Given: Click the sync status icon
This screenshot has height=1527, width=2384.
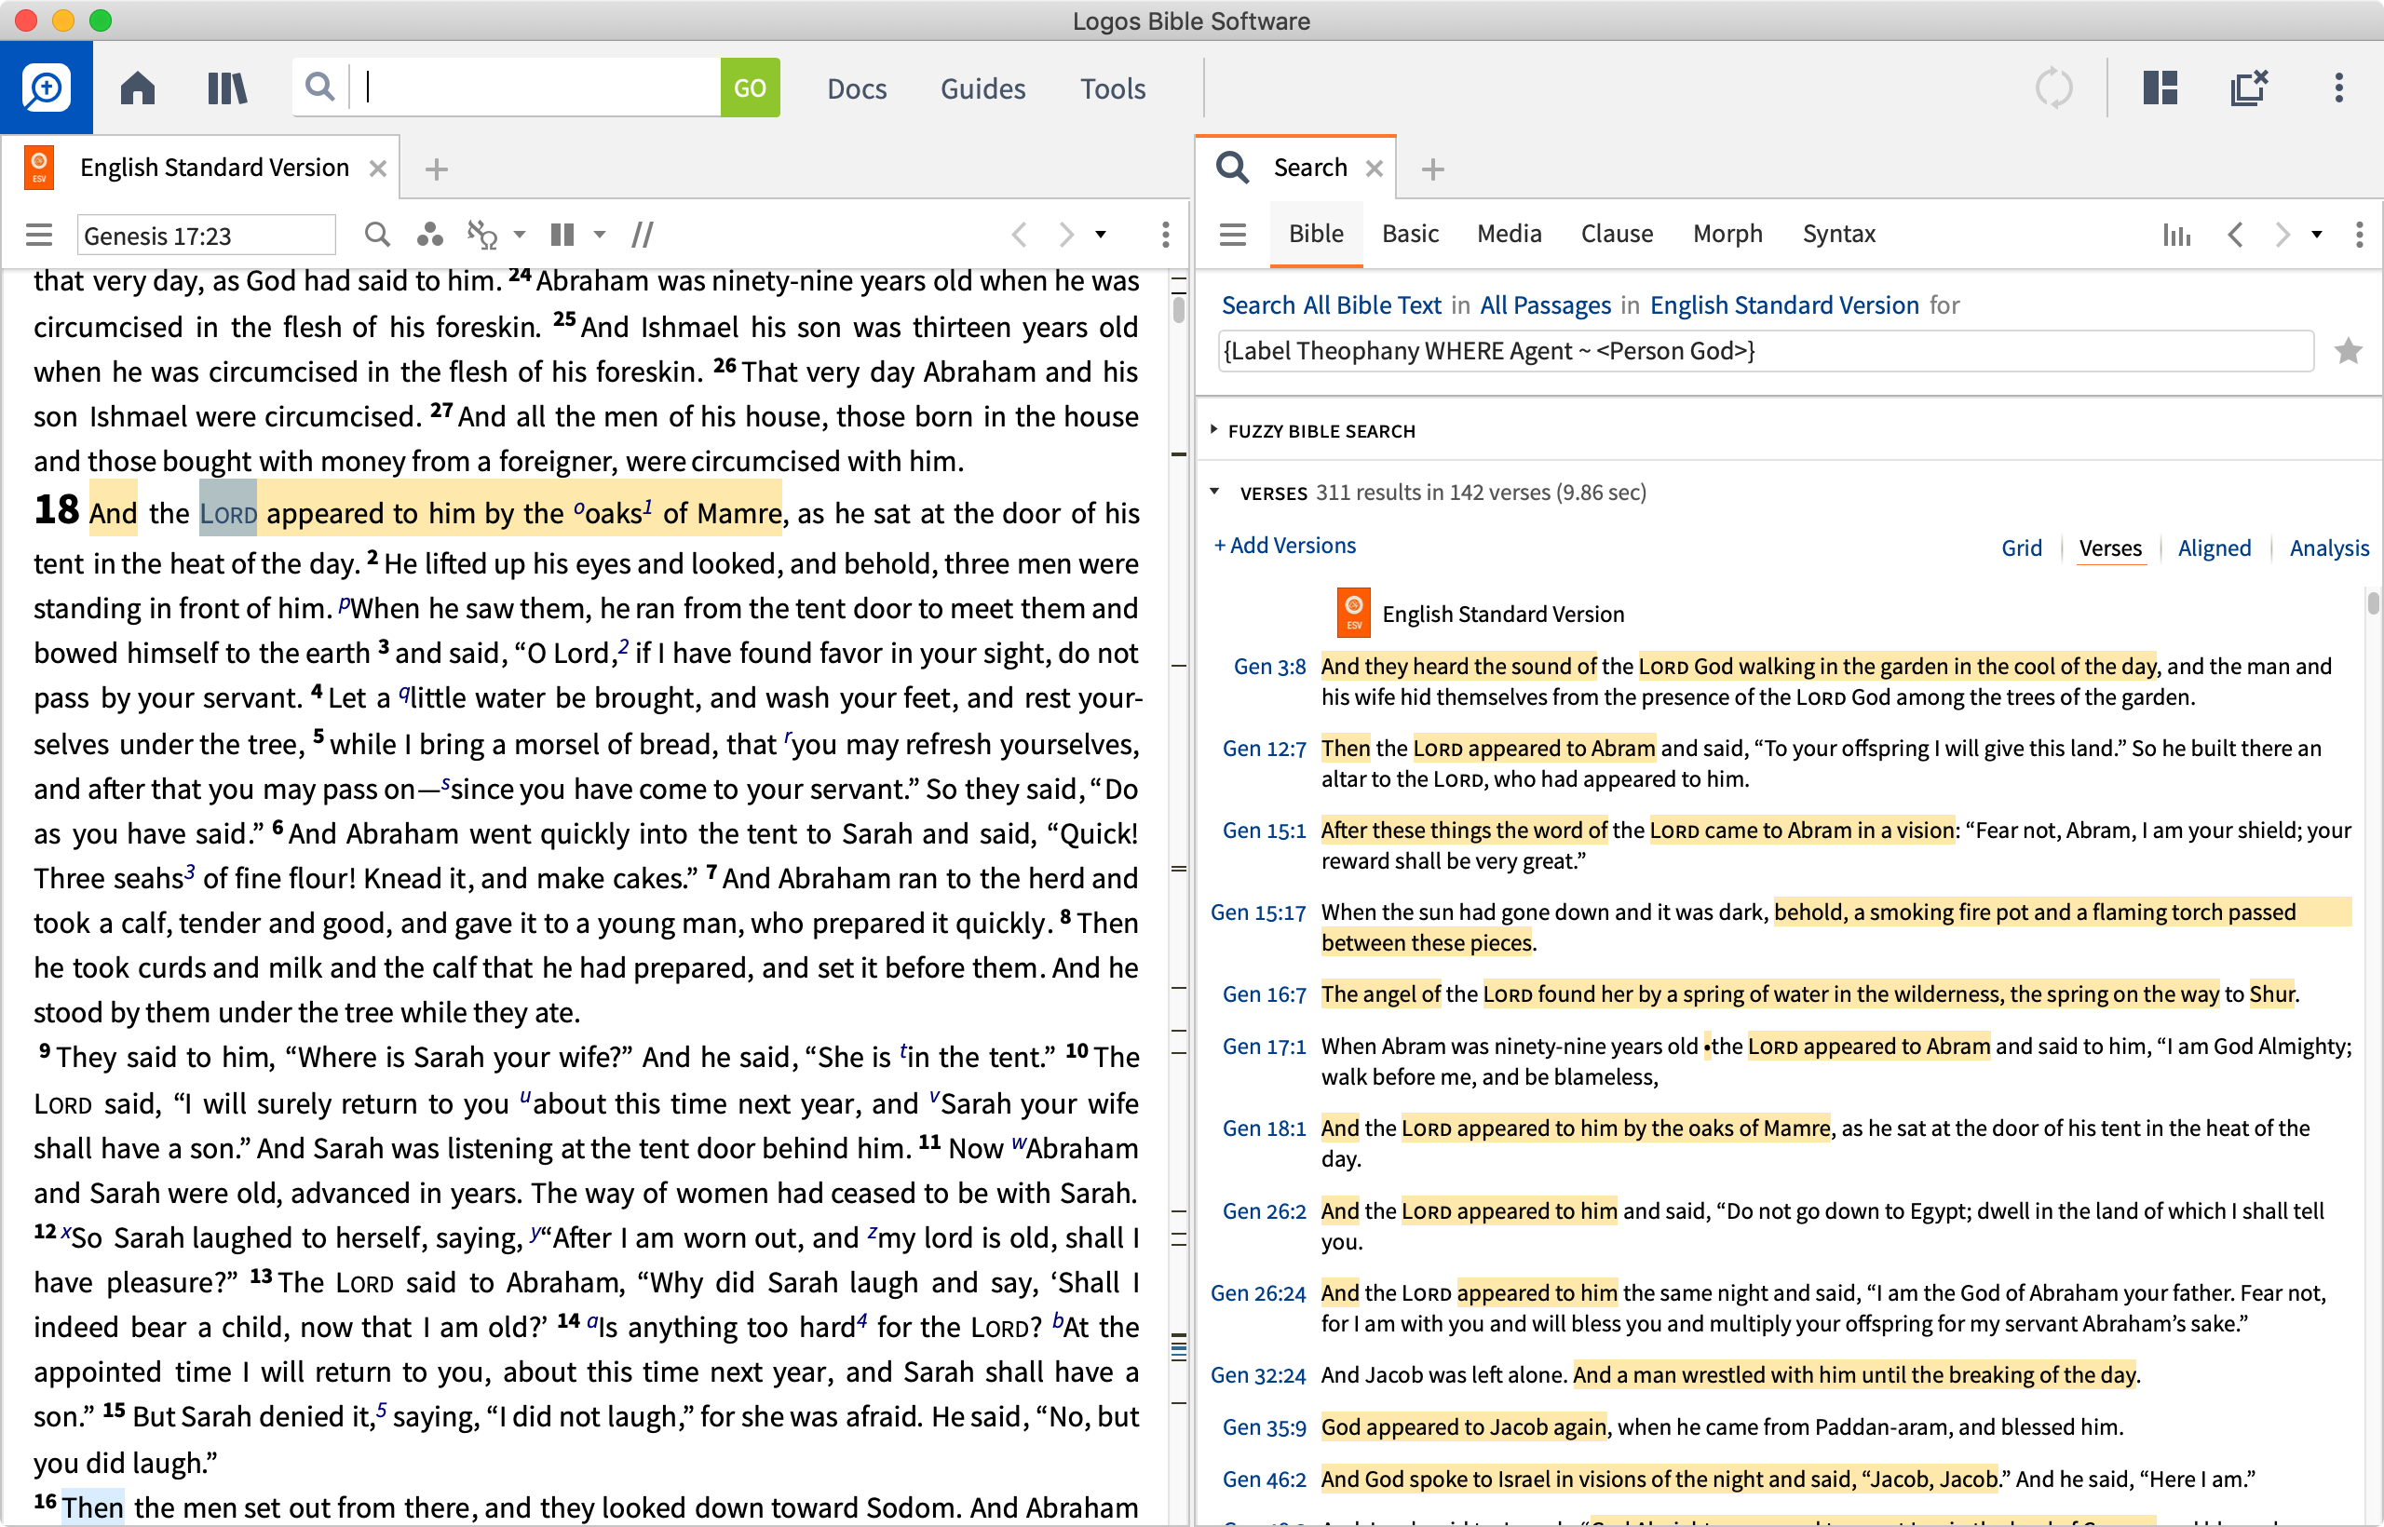Looking at the screenshot, I should (x=2053, y=88).
